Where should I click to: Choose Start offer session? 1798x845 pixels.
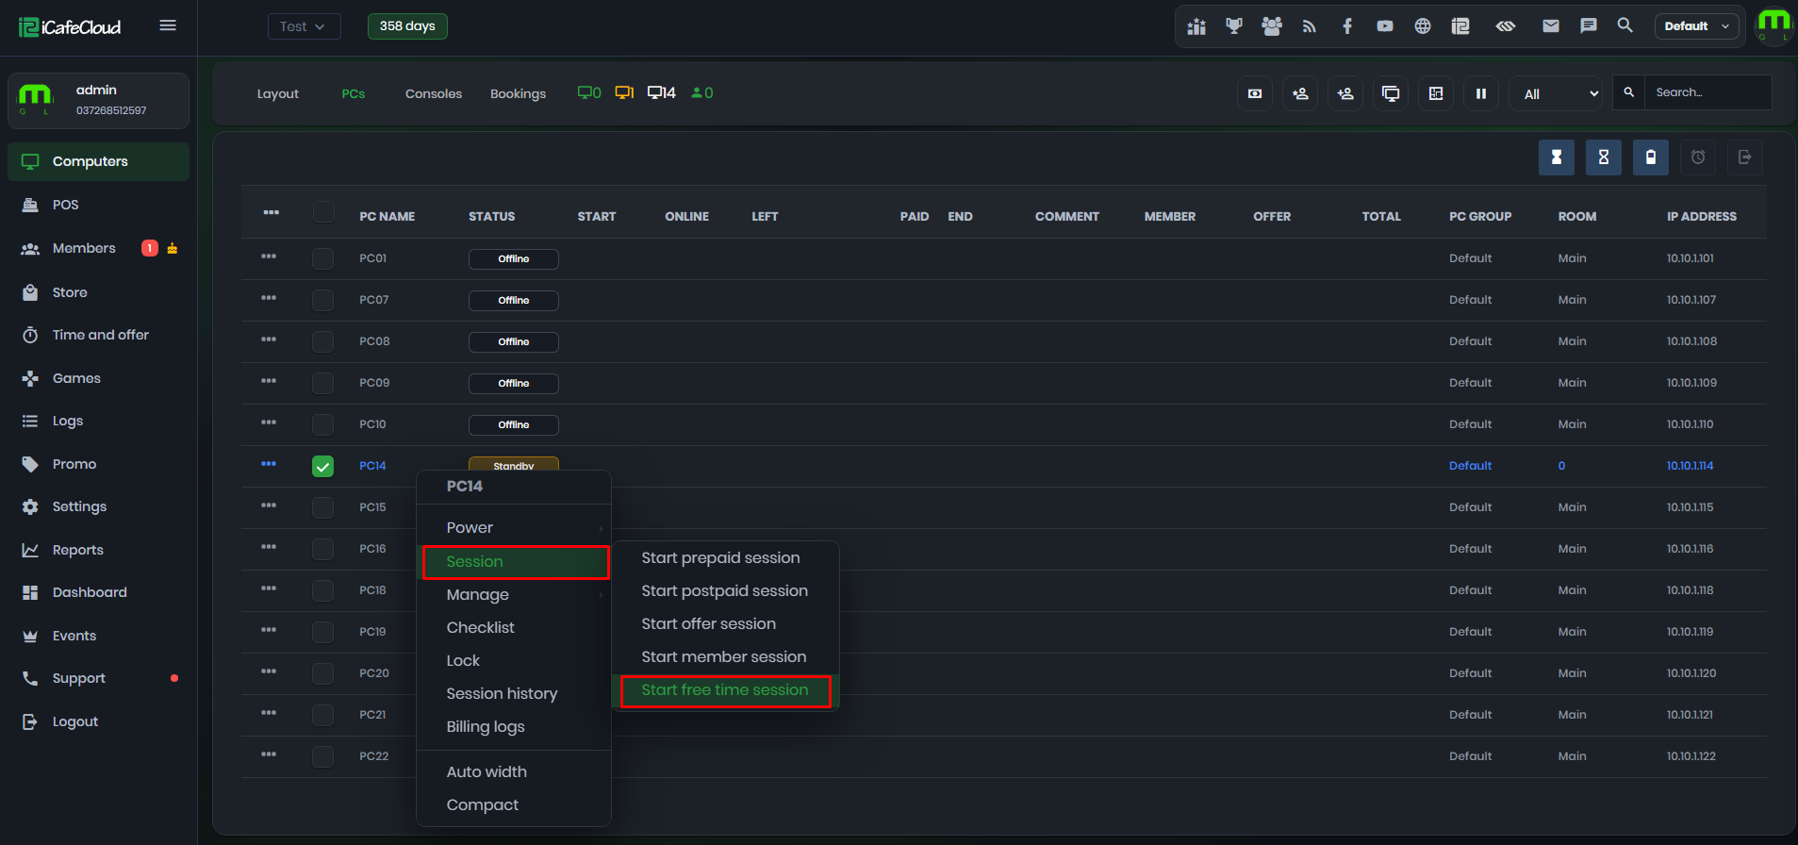pyautogui.click(x=725, y=624)
